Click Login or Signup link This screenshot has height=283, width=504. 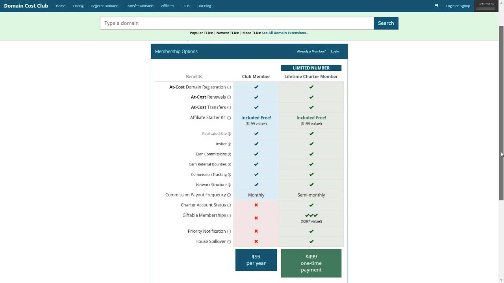click(x=458, y=6)
